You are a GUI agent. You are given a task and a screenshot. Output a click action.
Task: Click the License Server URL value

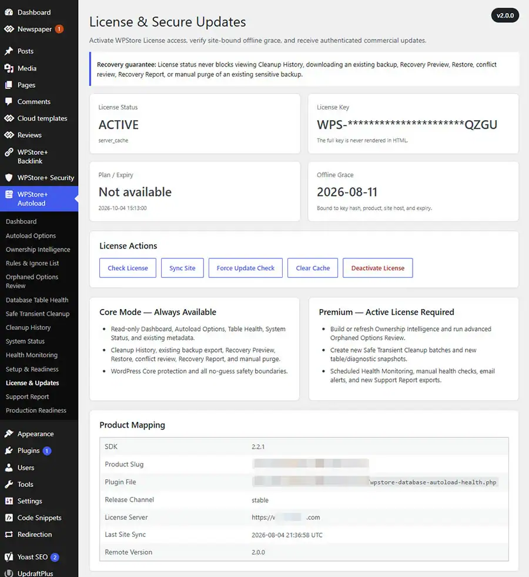pos(286,518)
